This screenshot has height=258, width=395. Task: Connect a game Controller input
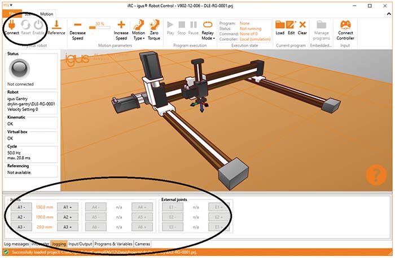345,30
